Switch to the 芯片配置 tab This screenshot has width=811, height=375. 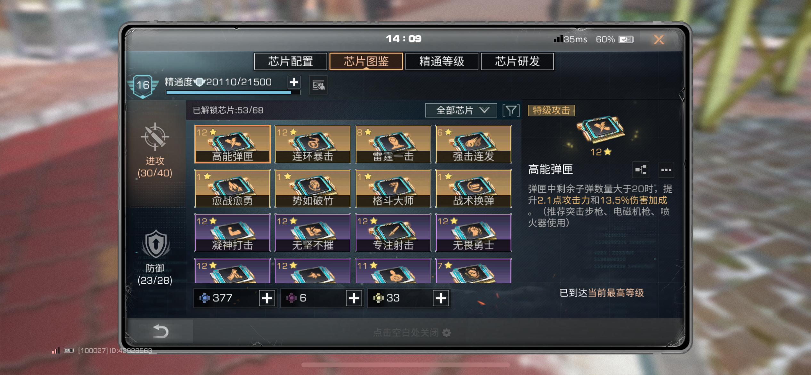[x=291, y=61]
